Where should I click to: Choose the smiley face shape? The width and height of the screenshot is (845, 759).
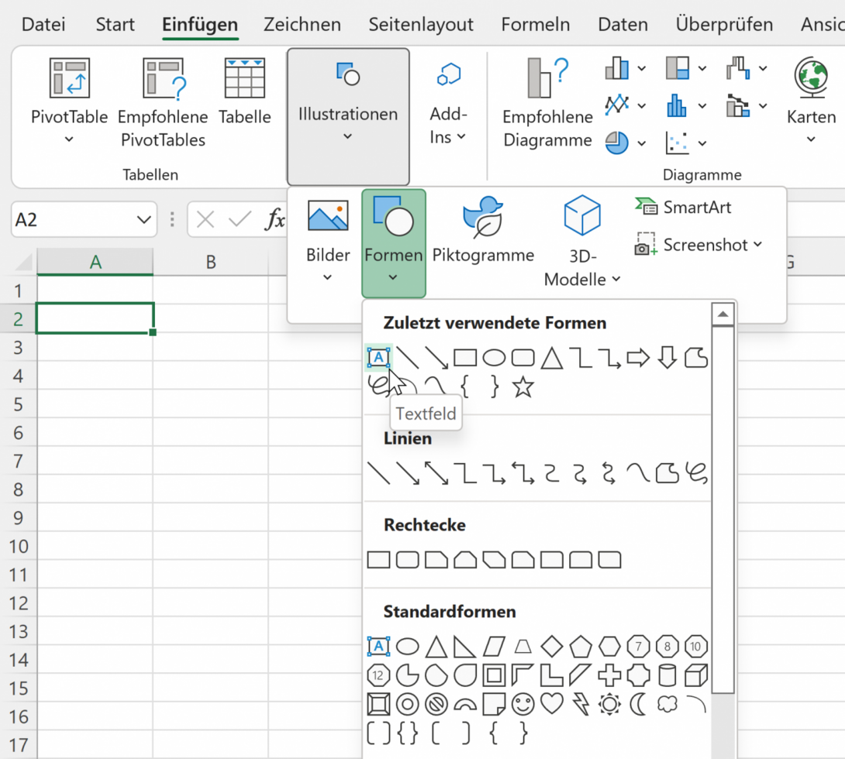click(523, 704)
